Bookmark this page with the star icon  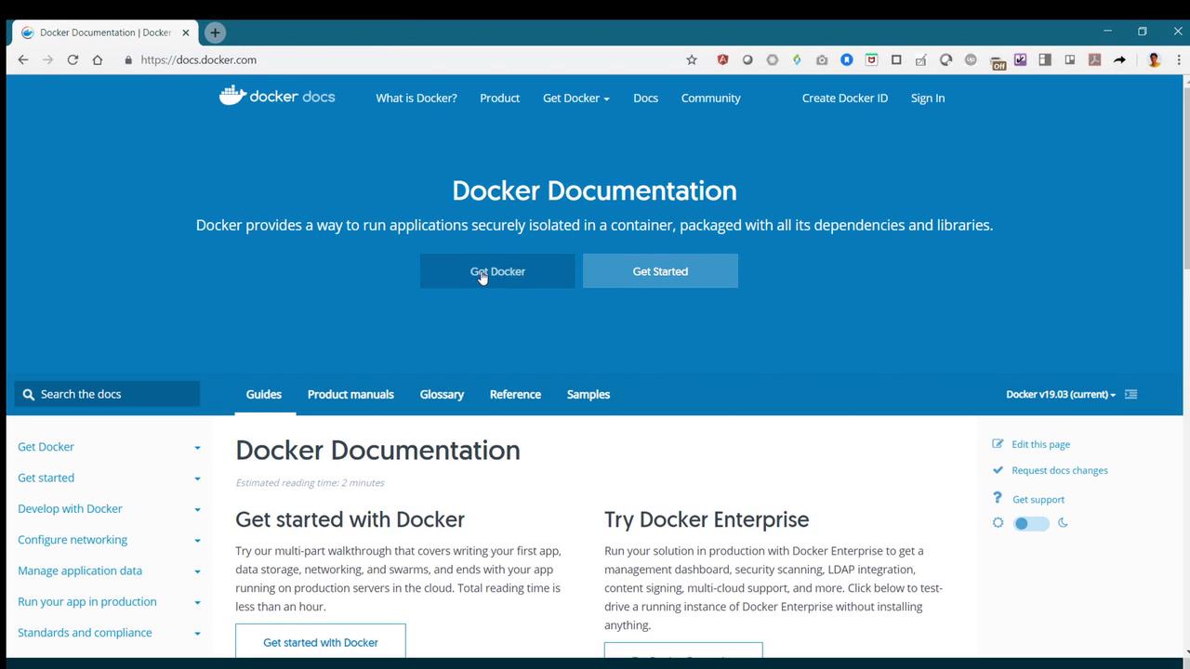point(691,59)
